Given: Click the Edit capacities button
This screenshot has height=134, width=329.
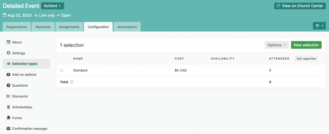Looking at the screenshot, I should pos(306,59).
